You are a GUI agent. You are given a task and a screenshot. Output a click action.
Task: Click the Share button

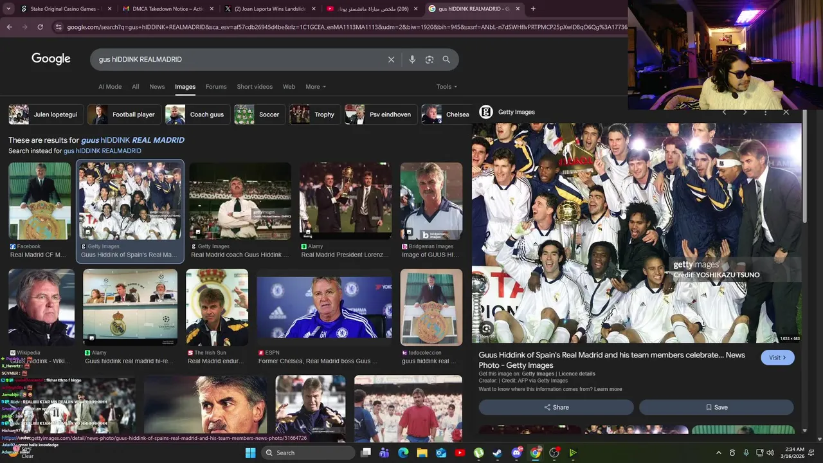click(556, 407)
